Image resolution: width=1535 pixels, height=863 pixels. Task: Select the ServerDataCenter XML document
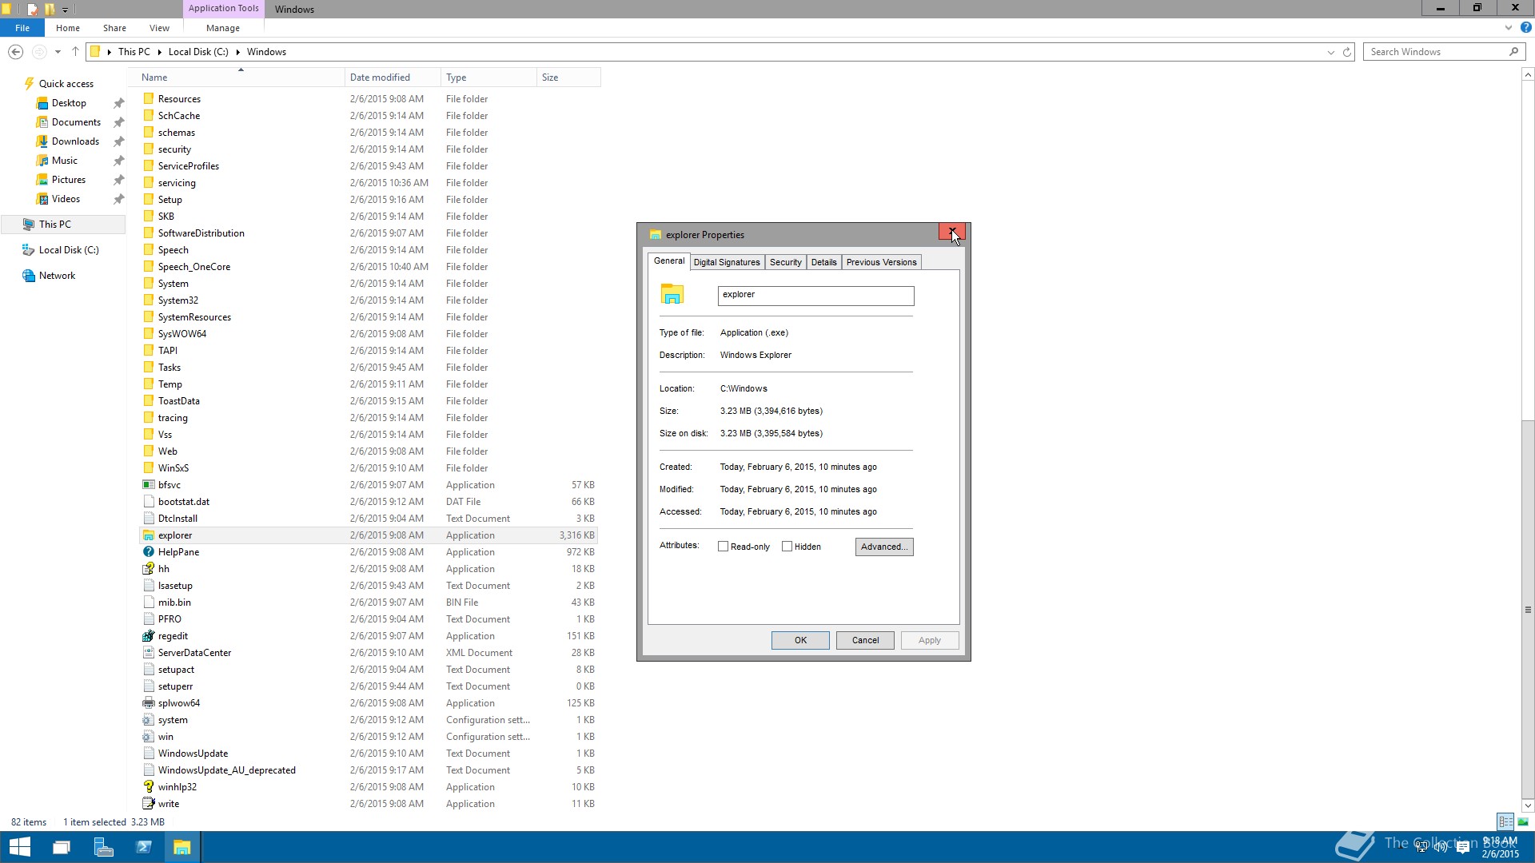[x=368, y=653]
